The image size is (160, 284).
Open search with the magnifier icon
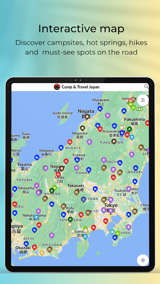tap(146, 87)
